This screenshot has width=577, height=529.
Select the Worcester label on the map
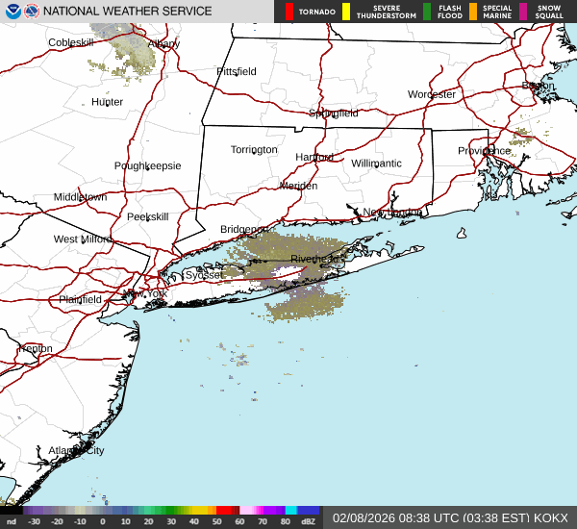coord(431,94)
